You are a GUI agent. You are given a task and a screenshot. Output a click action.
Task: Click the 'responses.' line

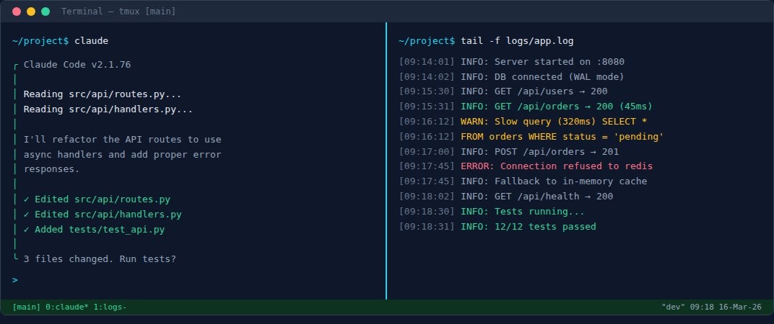point(52,169)
